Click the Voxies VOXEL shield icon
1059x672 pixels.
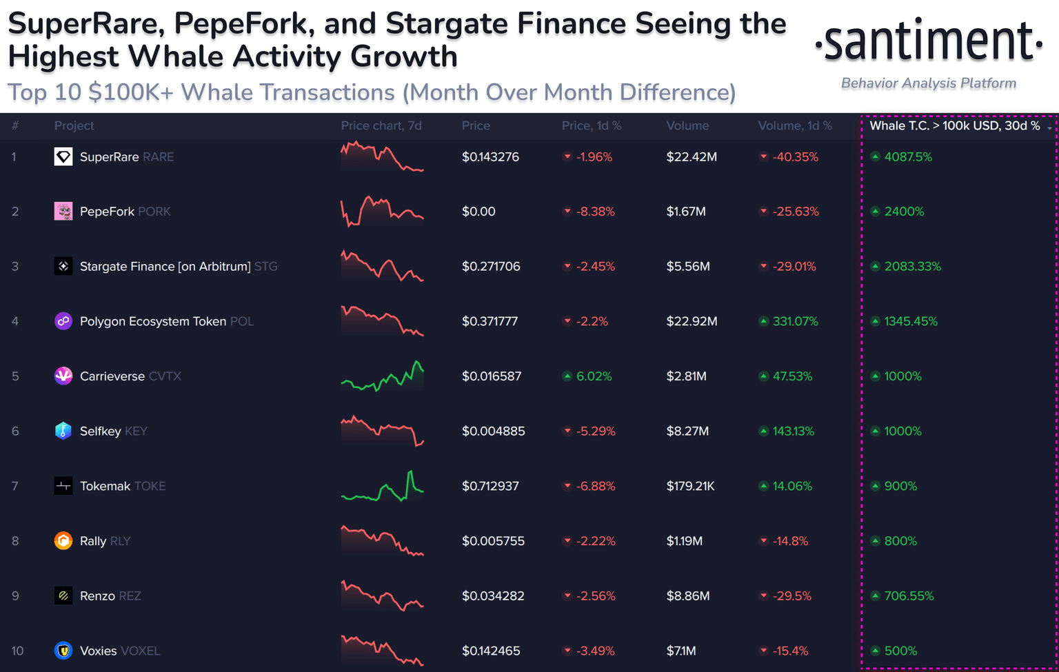click(x=63, y=651)
